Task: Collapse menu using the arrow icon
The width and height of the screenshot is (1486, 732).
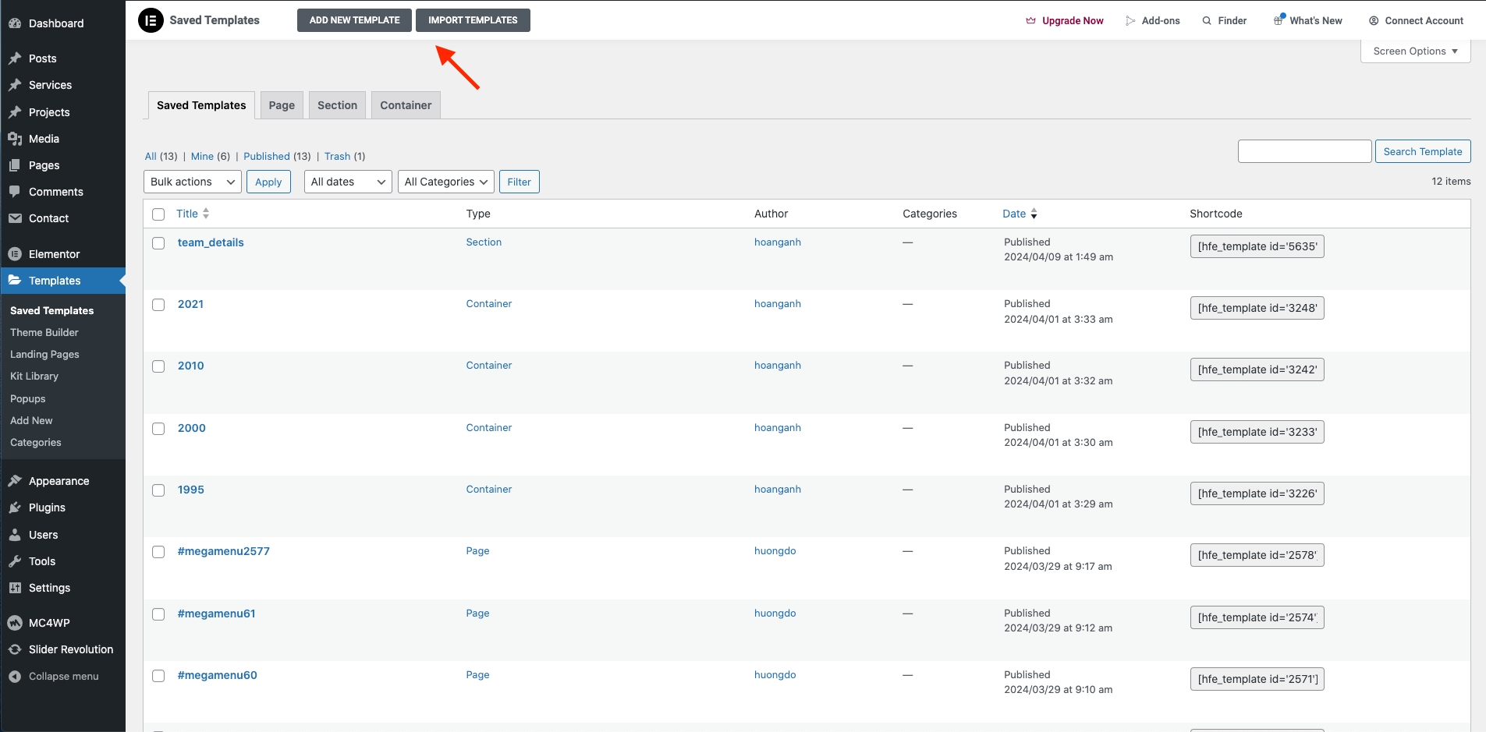Action: tap(15, 677)
